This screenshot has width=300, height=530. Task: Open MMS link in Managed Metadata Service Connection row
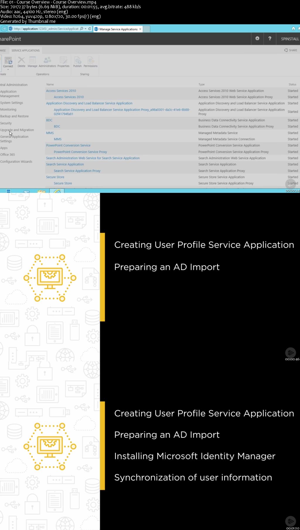[58, 139]
